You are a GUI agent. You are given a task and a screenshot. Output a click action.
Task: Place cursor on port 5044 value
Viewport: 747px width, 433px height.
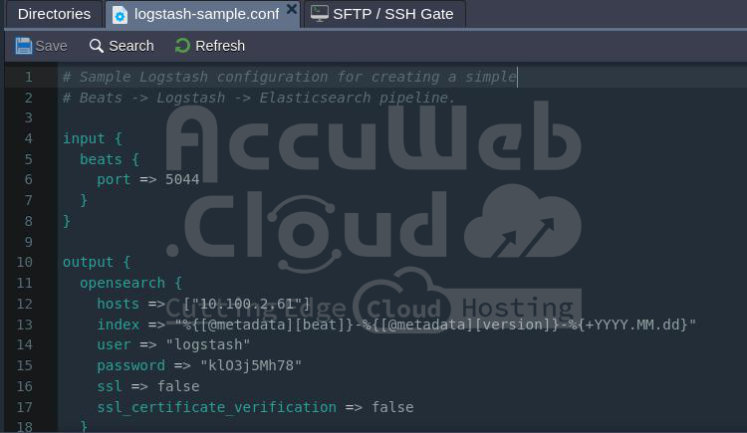click(x=182, y=179)
